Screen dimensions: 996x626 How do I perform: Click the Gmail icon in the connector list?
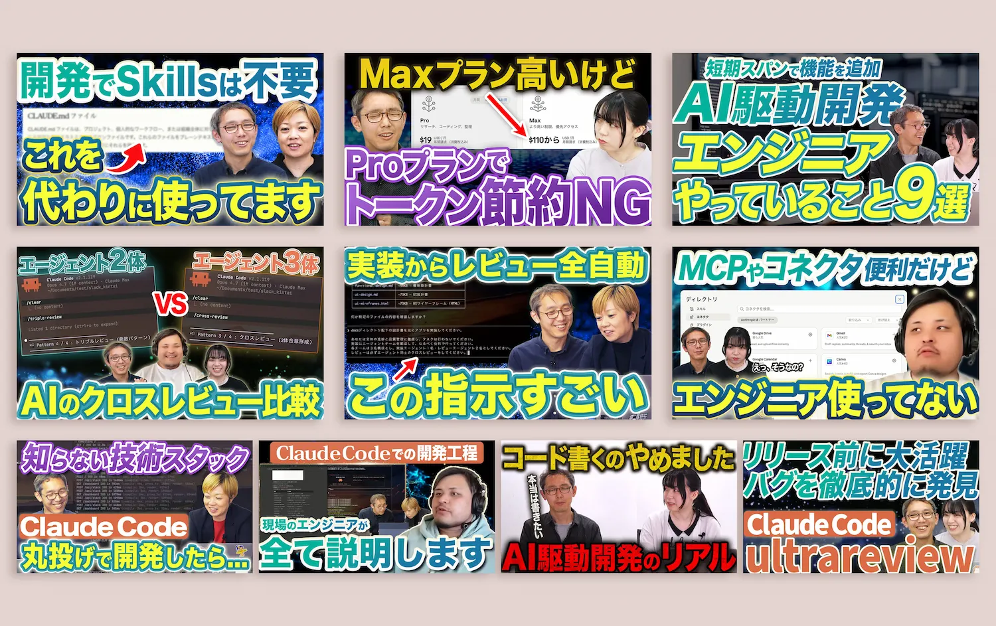click(829, 335)
